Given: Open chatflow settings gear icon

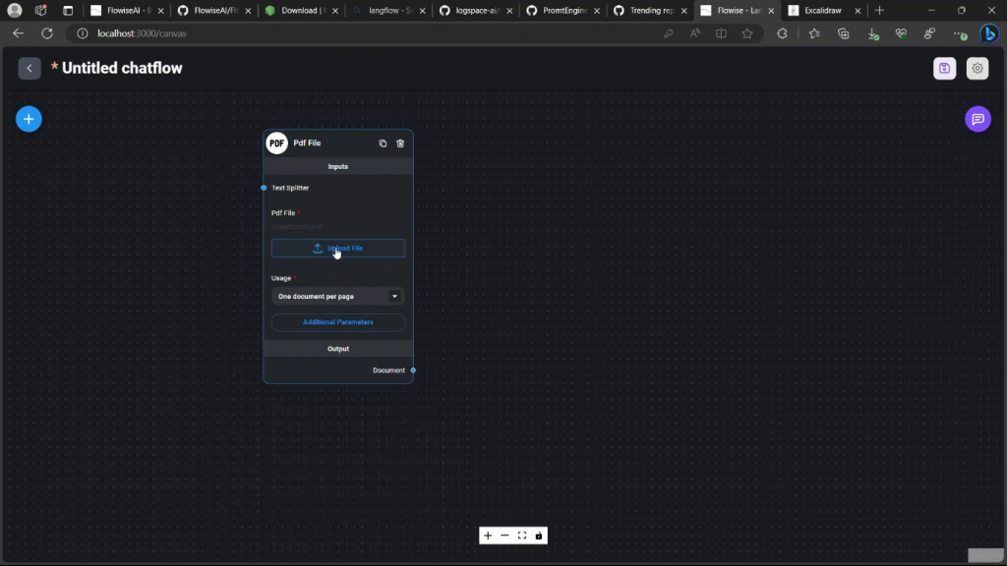Looking at the screenshot, I should [977, 68].
